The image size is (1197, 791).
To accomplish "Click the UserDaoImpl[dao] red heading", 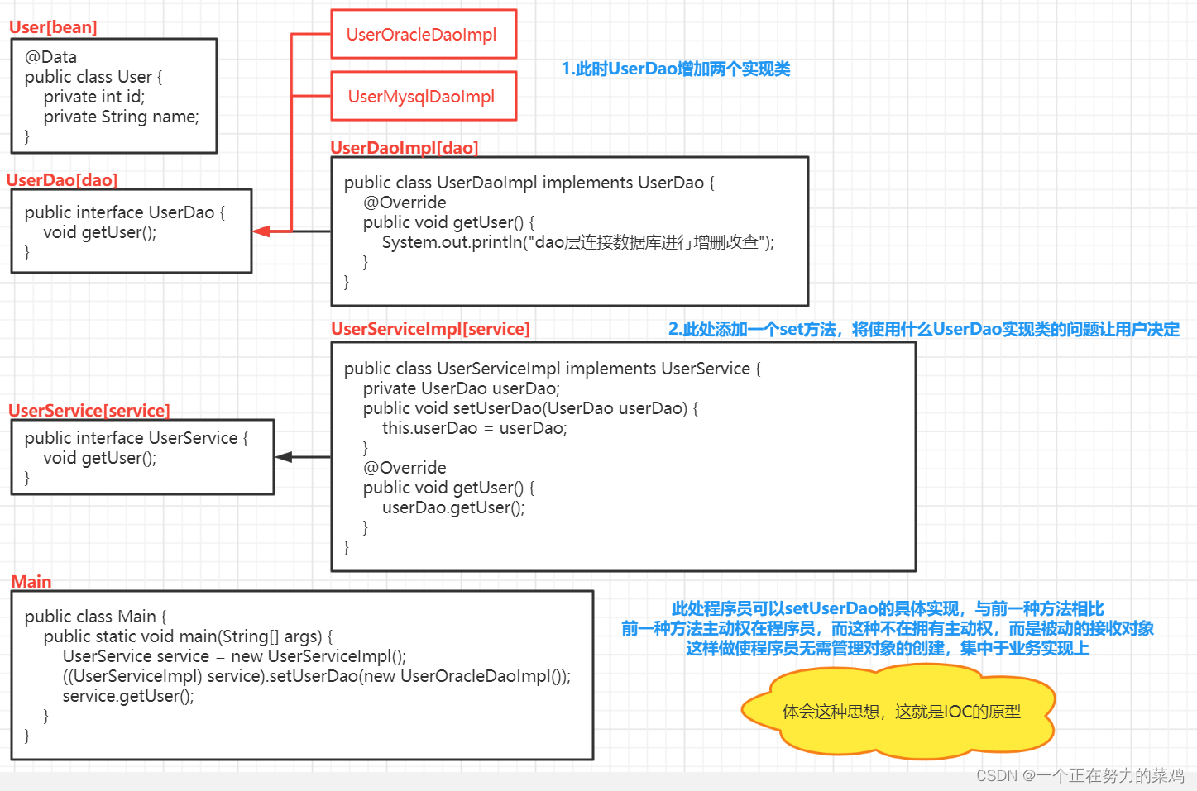I will 405,148.
